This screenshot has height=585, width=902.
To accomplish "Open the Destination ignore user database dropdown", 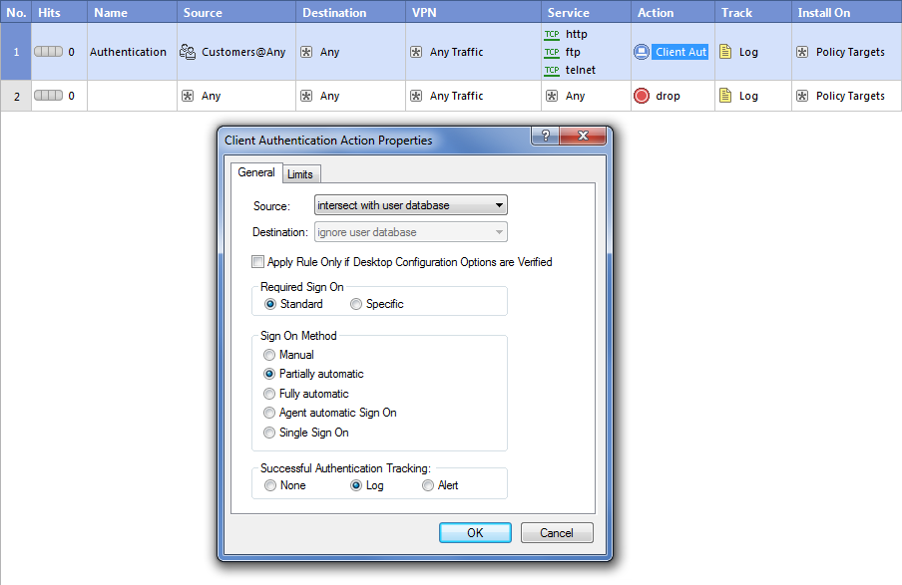I will tap(410, 232).
